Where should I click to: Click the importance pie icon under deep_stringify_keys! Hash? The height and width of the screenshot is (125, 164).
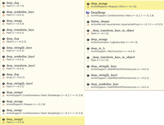coord(3,87)
